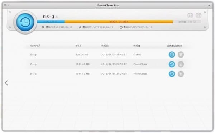Screen dimensions: 215x133
Task: Click the last cleanup broom icon
Action: (80, 27)
